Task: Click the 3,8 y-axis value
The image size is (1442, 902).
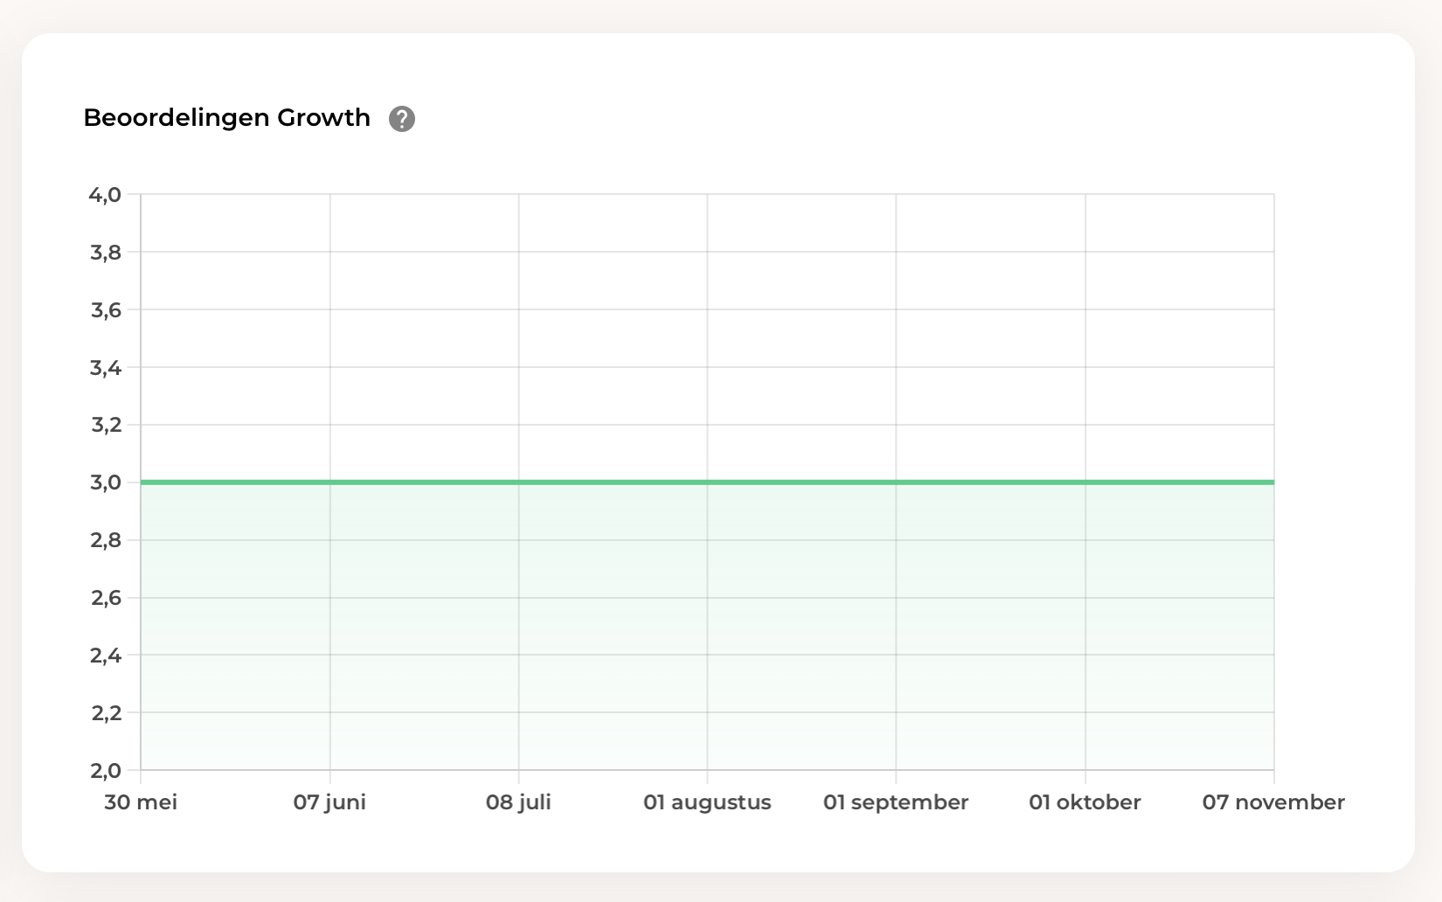Action: point(106,253)
